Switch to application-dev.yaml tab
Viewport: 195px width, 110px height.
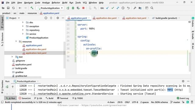pyautogui.click(x=106, y=18)
